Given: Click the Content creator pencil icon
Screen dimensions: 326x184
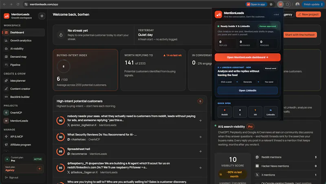Looking at the screenshot, I should tap(6, 89).
